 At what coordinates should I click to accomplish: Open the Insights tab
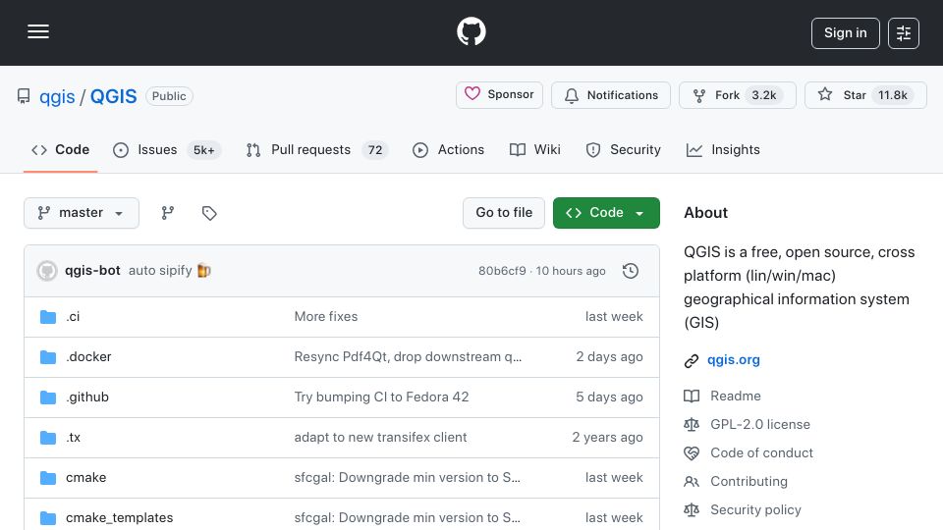[x=723, y=149]
